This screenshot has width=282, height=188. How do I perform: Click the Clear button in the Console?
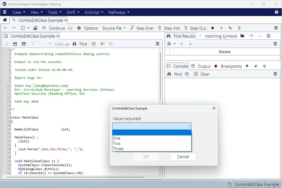click(205, 74)
